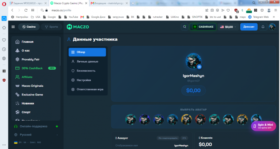Open the YouTube bookmark

click(x=71, y=17)
